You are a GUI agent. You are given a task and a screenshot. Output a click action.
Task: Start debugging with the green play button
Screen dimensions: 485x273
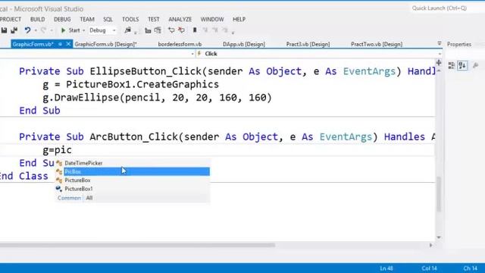click(63, 30)
